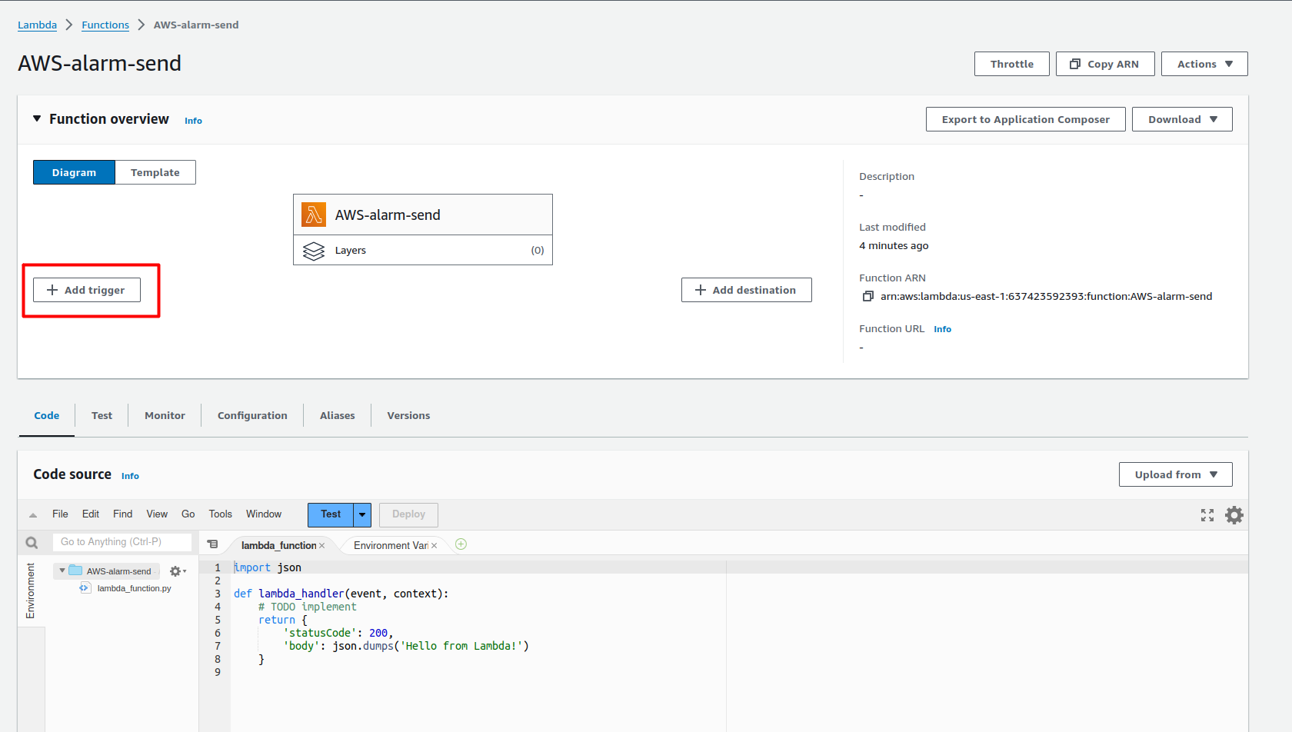The image size is (1292, 732).
Task: Click the Copy ARN button
Action: pyautogui.click(x=1105, y=64)
